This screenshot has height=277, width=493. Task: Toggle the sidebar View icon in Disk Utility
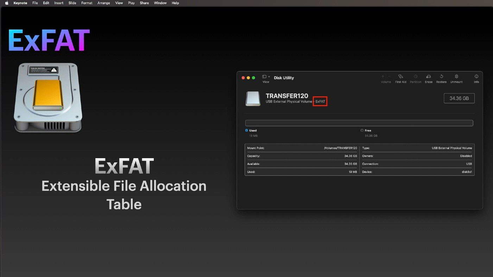264,77
